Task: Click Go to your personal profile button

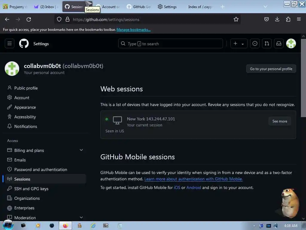Action: point(271,69)
